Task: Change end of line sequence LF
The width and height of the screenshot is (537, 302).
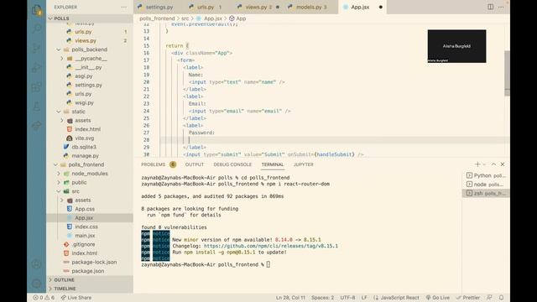Action: coord(364,298)
